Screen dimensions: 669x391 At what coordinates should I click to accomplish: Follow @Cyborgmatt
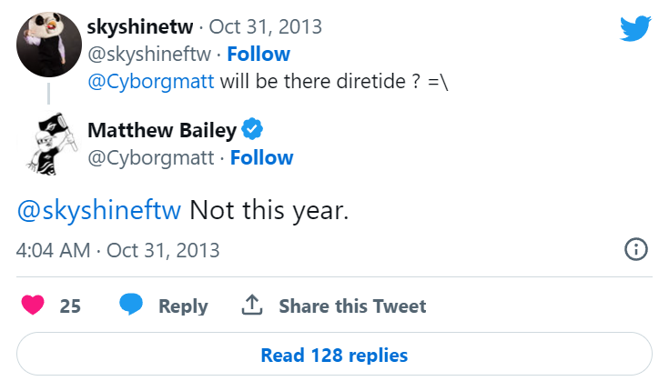click(262, 157)
